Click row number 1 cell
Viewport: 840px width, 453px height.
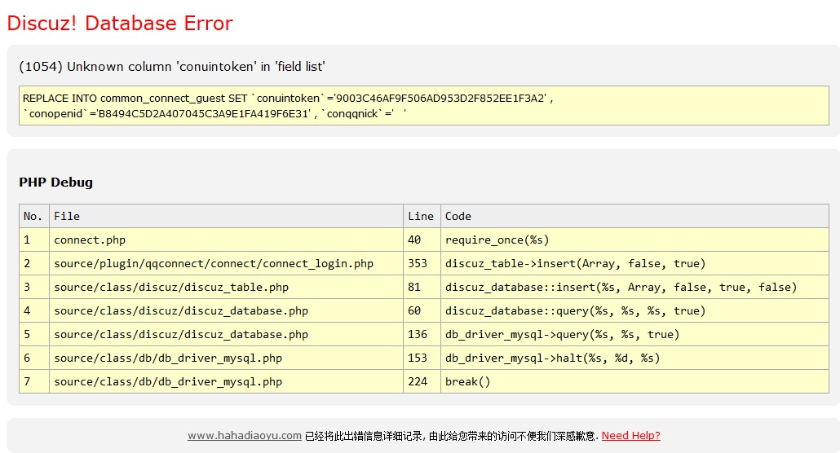coord(34,240)
